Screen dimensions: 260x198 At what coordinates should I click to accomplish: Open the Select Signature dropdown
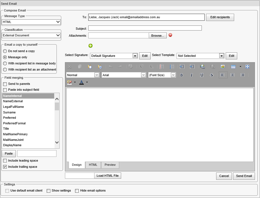[114, 56]
